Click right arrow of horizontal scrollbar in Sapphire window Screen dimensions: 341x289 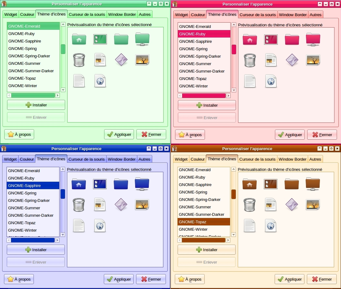tap(57, 240)
